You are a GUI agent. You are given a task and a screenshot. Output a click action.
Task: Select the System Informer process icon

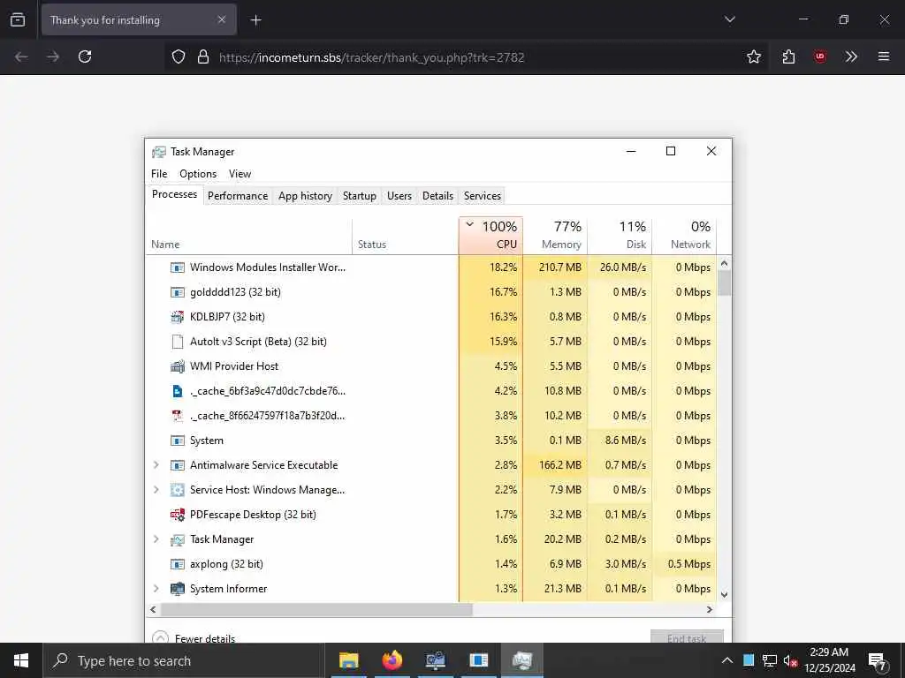coord(177,589)
